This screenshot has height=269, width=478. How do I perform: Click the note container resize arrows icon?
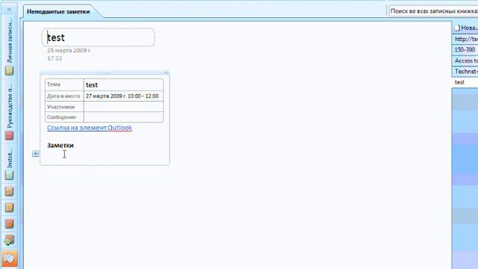[166, 73]
